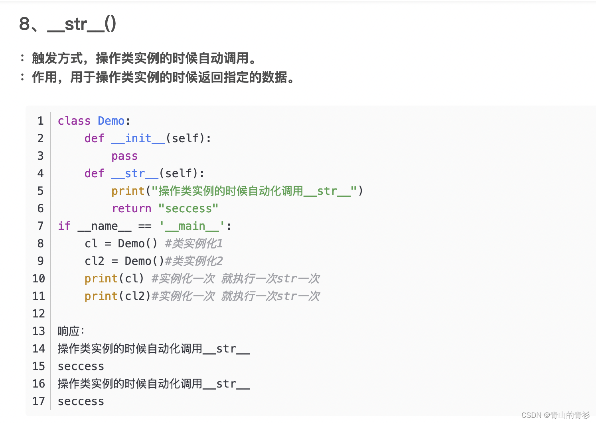Click output text on line 14
The image size is (596, 423).
(154, 349)
